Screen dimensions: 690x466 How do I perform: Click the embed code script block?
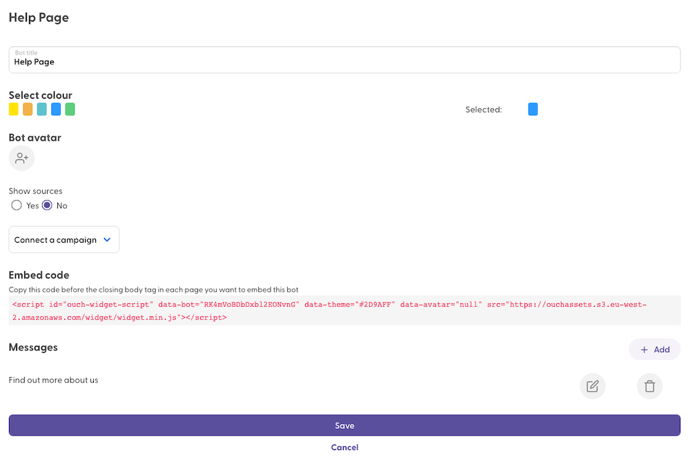point(344,311)
